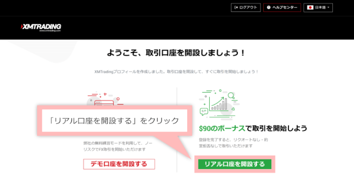Click the green growth chart illustration
This screenshot has height=182, width=354.
pyautogui.click(x=219, y=104)
